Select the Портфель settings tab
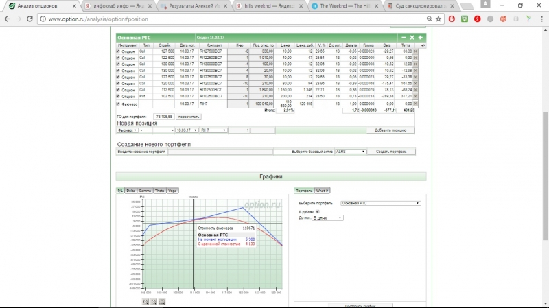This screenshot has width=549, height=308. pyautogui.click(x=304, y=191)
